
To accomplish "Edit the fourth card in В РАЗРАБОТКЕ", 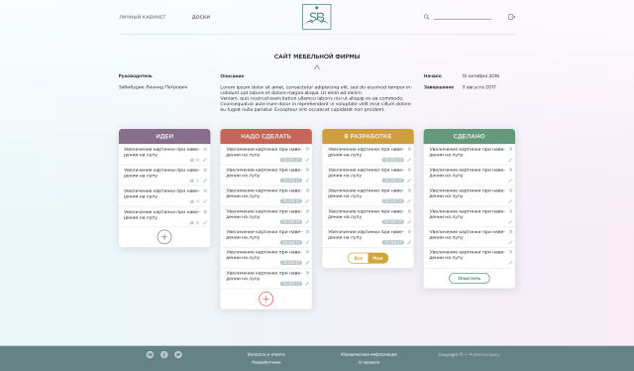I will 409,222.
